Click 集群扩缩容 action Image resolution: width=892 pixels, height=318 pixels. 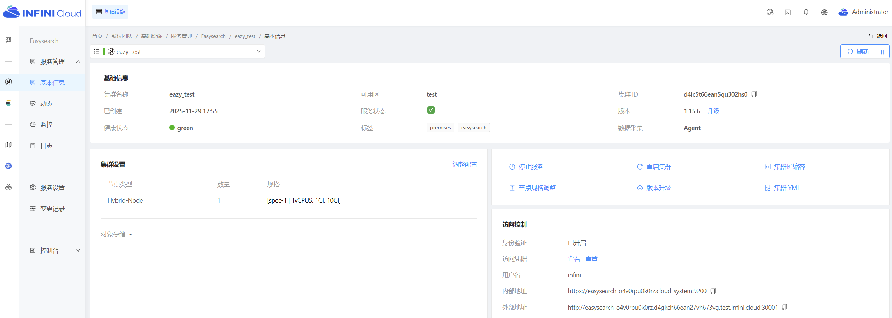tap(785, 167)
